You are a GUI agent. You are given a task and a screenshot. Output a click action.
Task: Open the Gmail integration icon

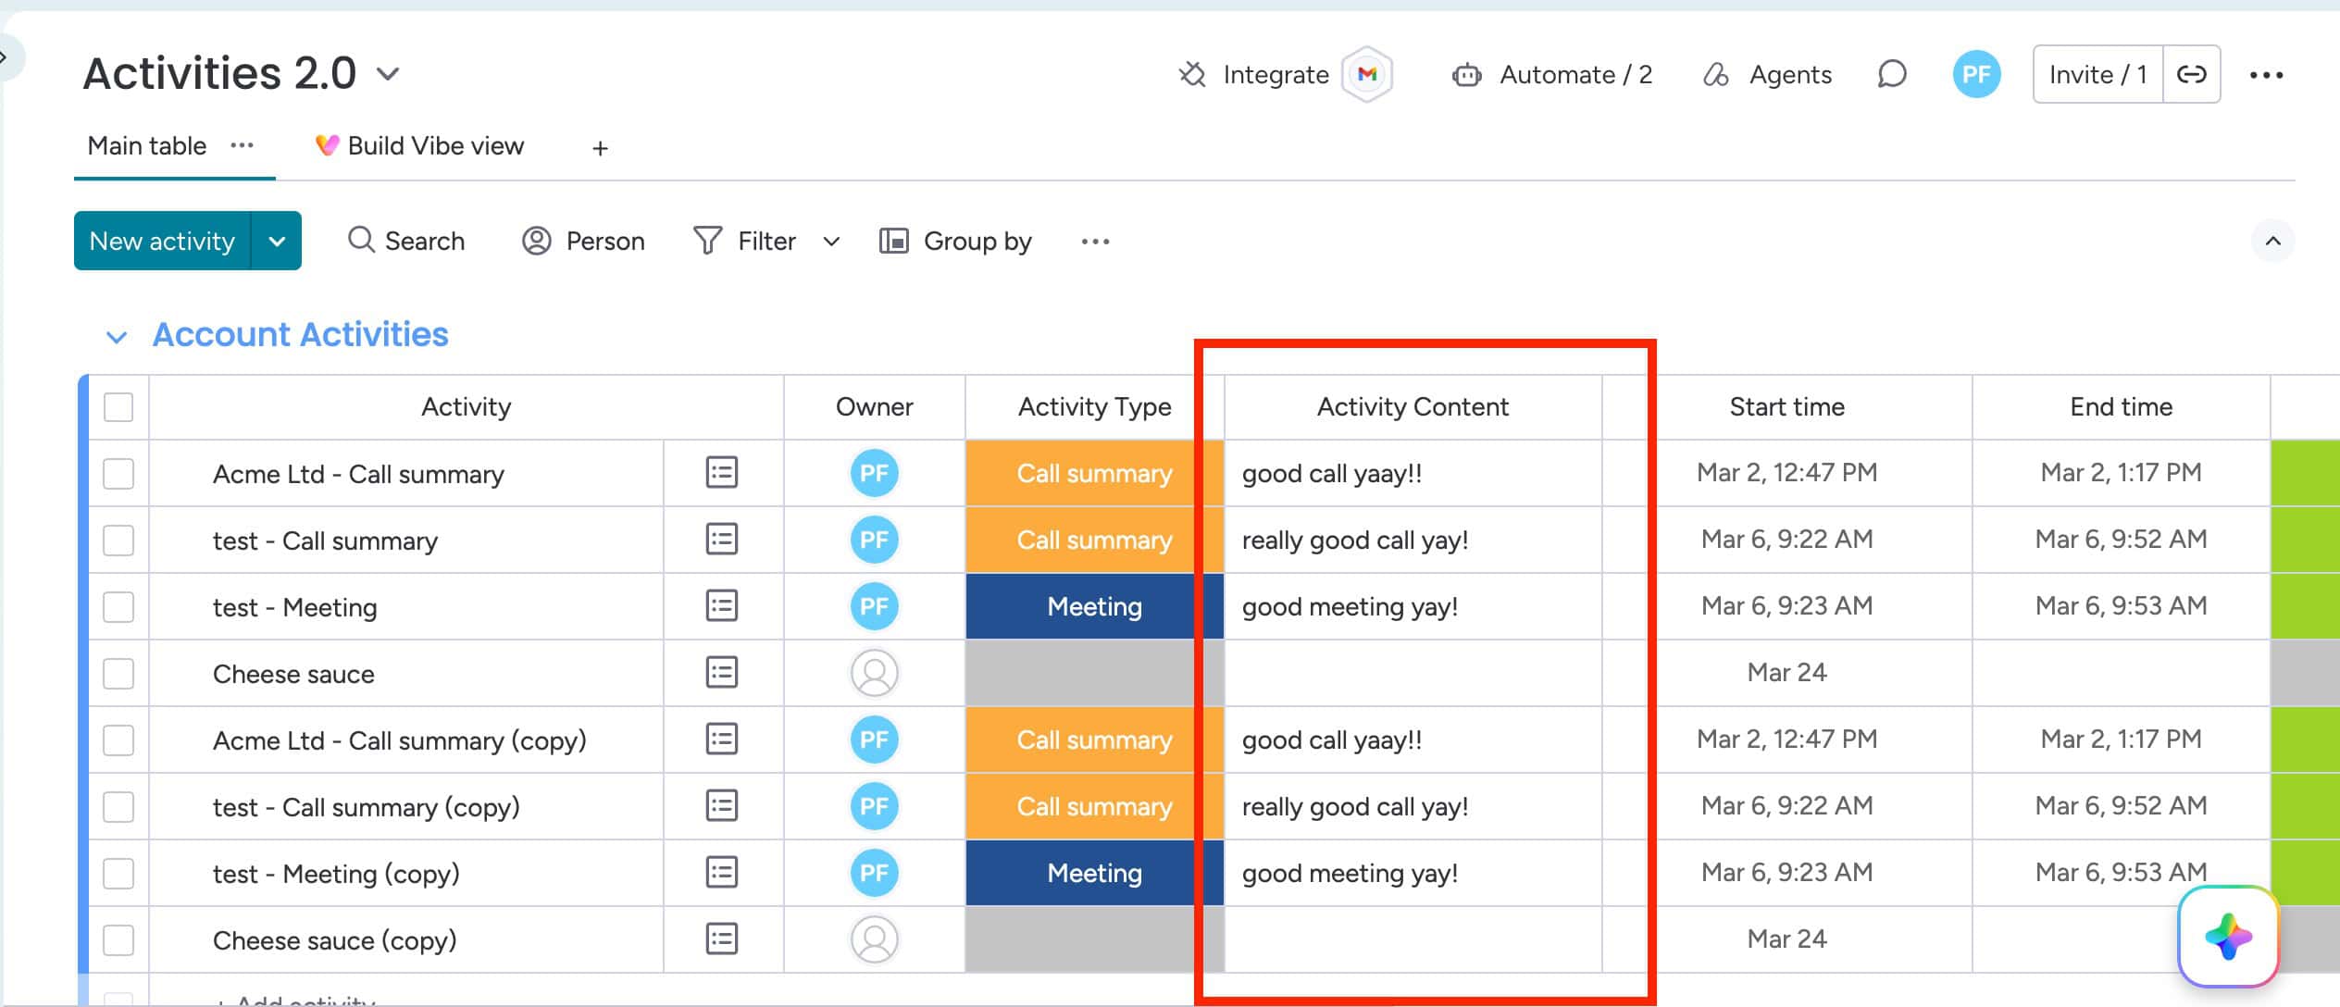click(x=1367, y=74)
